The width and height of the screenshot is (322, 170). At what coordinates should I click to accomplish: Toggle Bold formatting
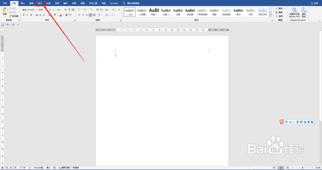pos(24,15)
